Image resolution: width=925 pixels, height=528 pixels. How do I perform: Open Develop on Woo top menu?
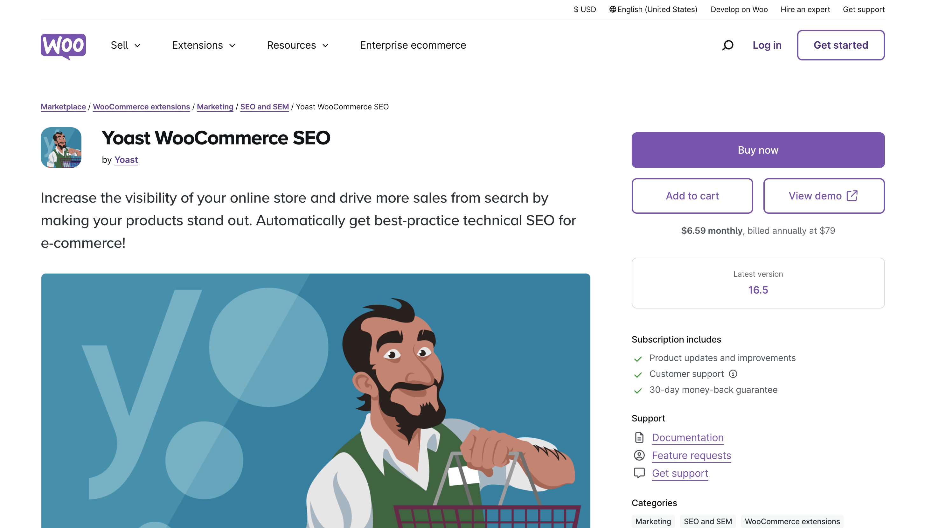click(739, 10)
